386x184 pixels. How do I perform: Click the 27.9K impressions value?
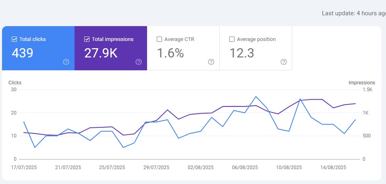(101, 53)
